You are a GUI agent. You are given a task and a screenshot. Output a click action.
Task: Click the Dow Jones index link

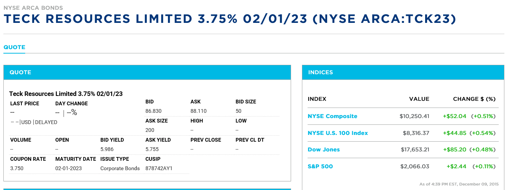[324, 150]
